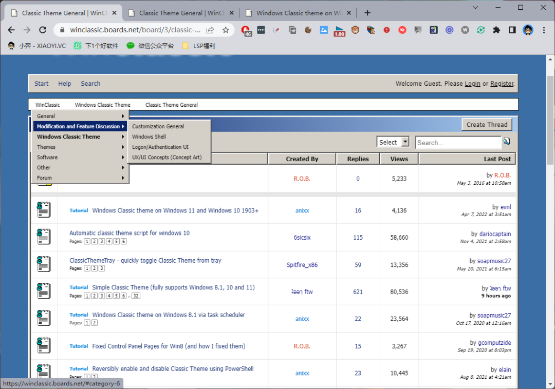The width and height of the screenshot is (555, 389).
Task: Open the Chrome profile avatar
Action: pyautogui.click(x=528, y=30)
